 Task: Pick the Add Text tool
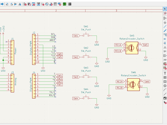(x=165, y=73)
